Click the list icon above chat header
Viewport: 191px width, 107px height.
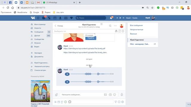tap(101, 24)
